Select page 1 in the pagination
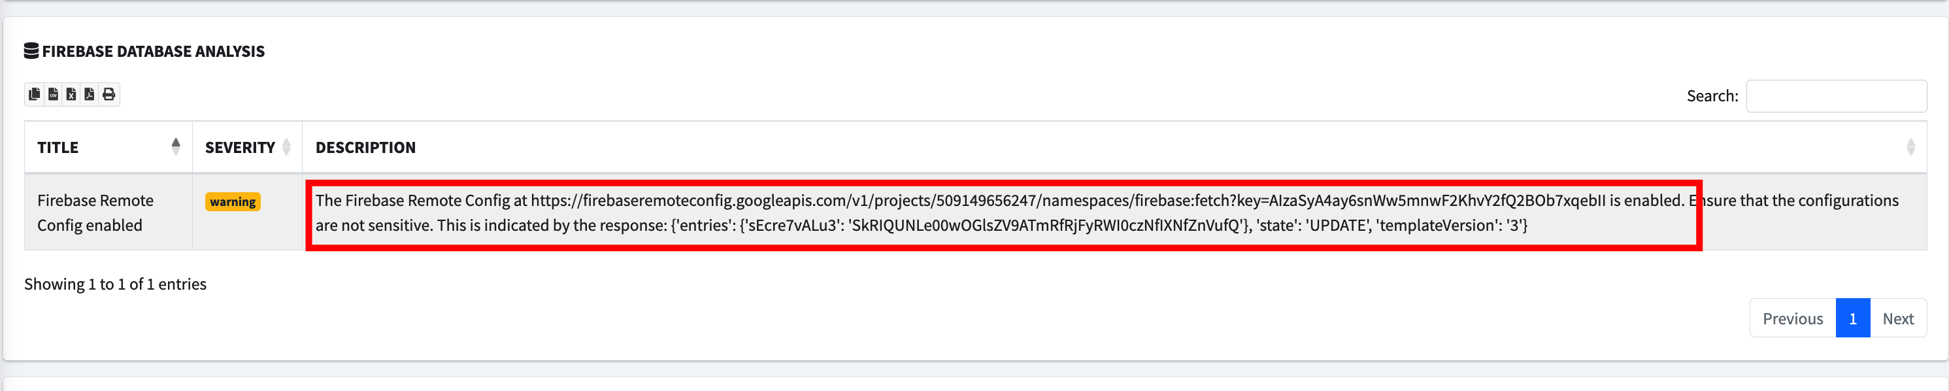1949x391 pixels. pyautogui.click(x=1852, y=318)
